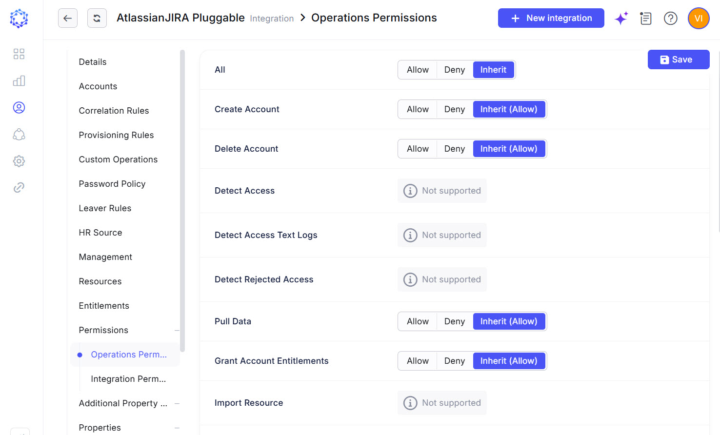This screenshot has height=435, width=720.
Task: Deny the Delete Account operation
Action: [x=455, y=149]
